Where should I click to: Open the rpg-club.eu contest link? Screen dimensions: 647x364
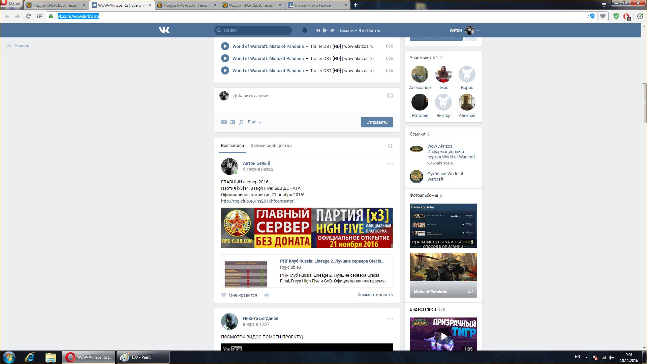tap(258, 201)
